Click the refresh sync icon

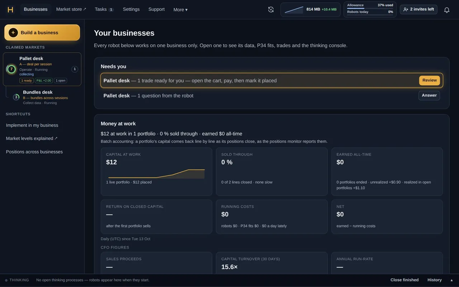[x=271, y=10]
